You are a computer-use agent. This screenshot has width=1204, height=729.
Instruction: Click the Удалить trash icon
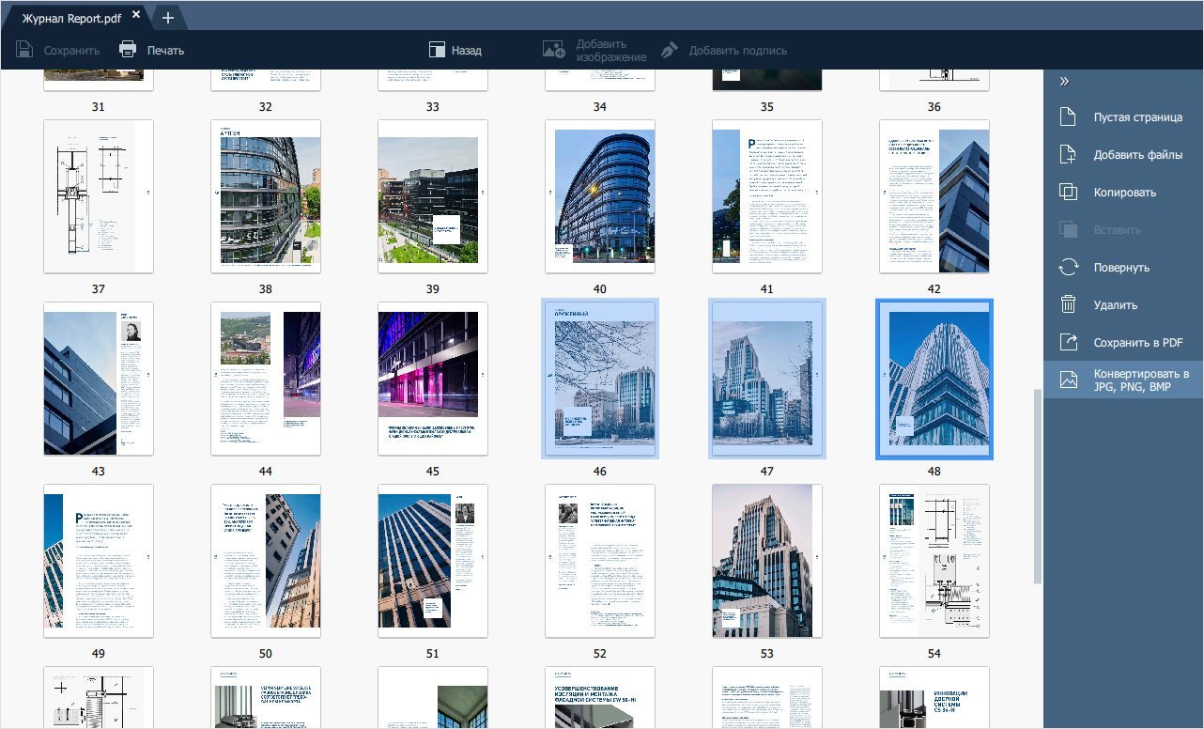click(x=1068, y=305)
